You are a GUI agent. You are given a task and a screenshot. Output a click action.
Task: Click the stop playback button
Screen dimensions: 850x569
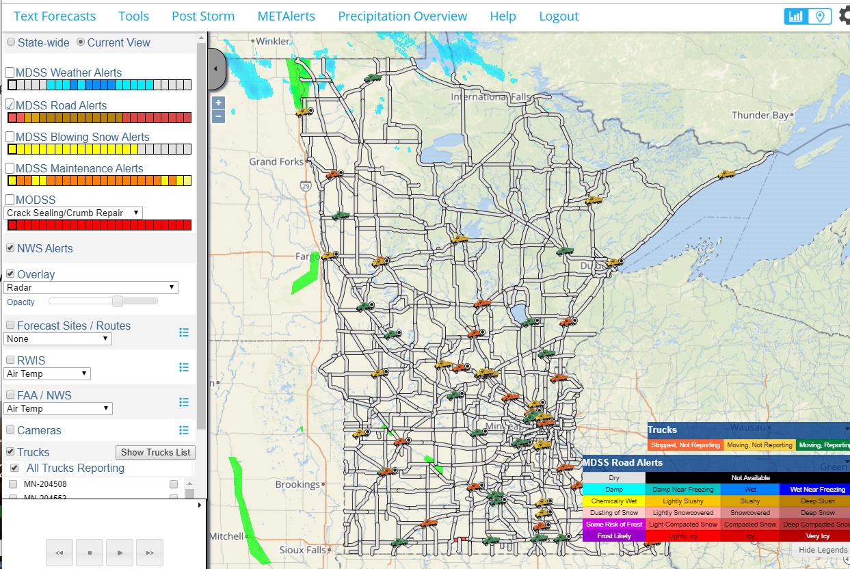pos(90,552)
